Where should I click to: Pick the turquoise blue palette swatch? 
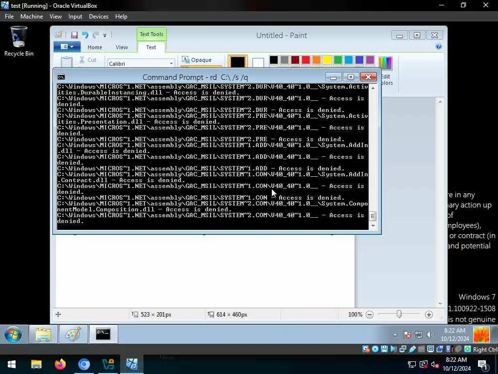(349, 60)
